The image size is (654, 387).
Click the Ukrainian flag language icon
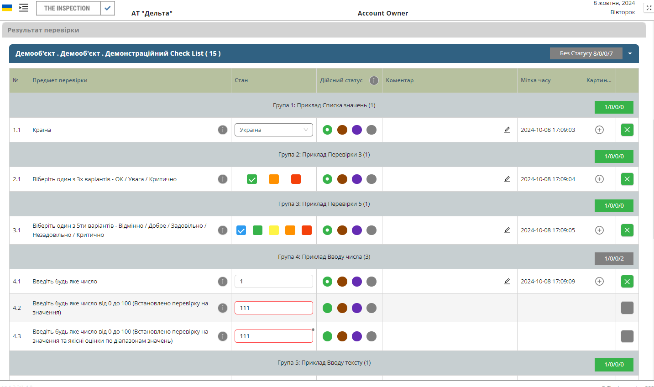click(x=7, y=8)
